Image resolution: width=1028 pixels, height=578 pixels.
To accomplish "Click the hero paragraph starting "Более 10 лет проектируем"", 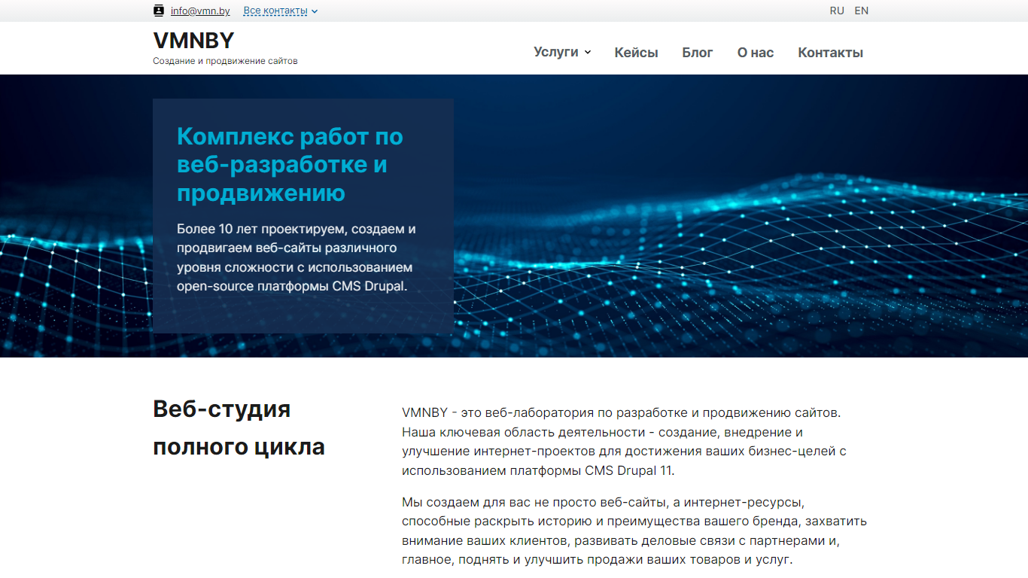I will (x=297, y=257).
